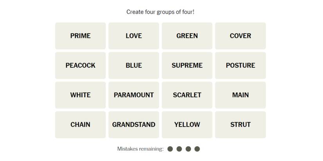This screenshot has height=161, width=323.
Task: Click the 'Create four groups of four!' heading
Action: click(161, 12)
